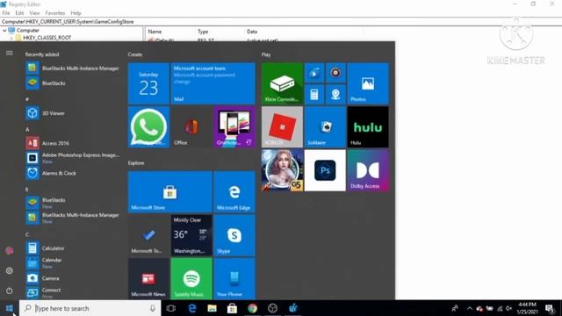The image size is (562, 316).
Task: Open Connect from the app list
Action: pyautogui.click(x=73, y=292)
